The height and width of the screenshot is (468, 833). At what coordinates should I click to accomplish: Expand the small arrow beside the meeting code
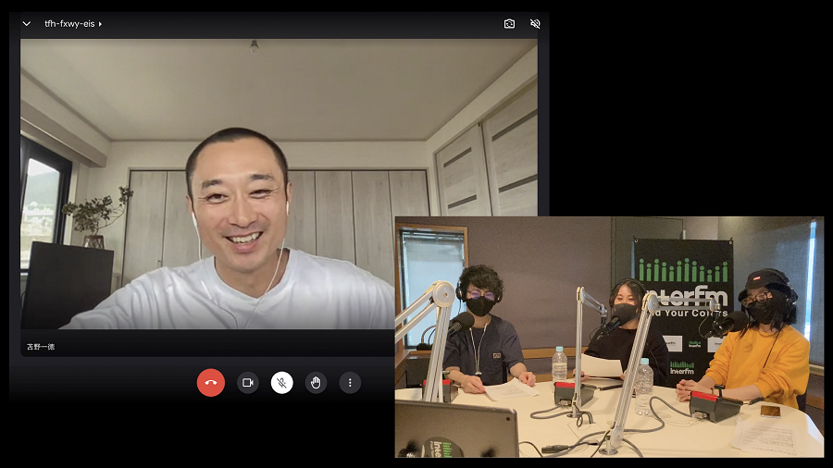click(x=100, y=24)
